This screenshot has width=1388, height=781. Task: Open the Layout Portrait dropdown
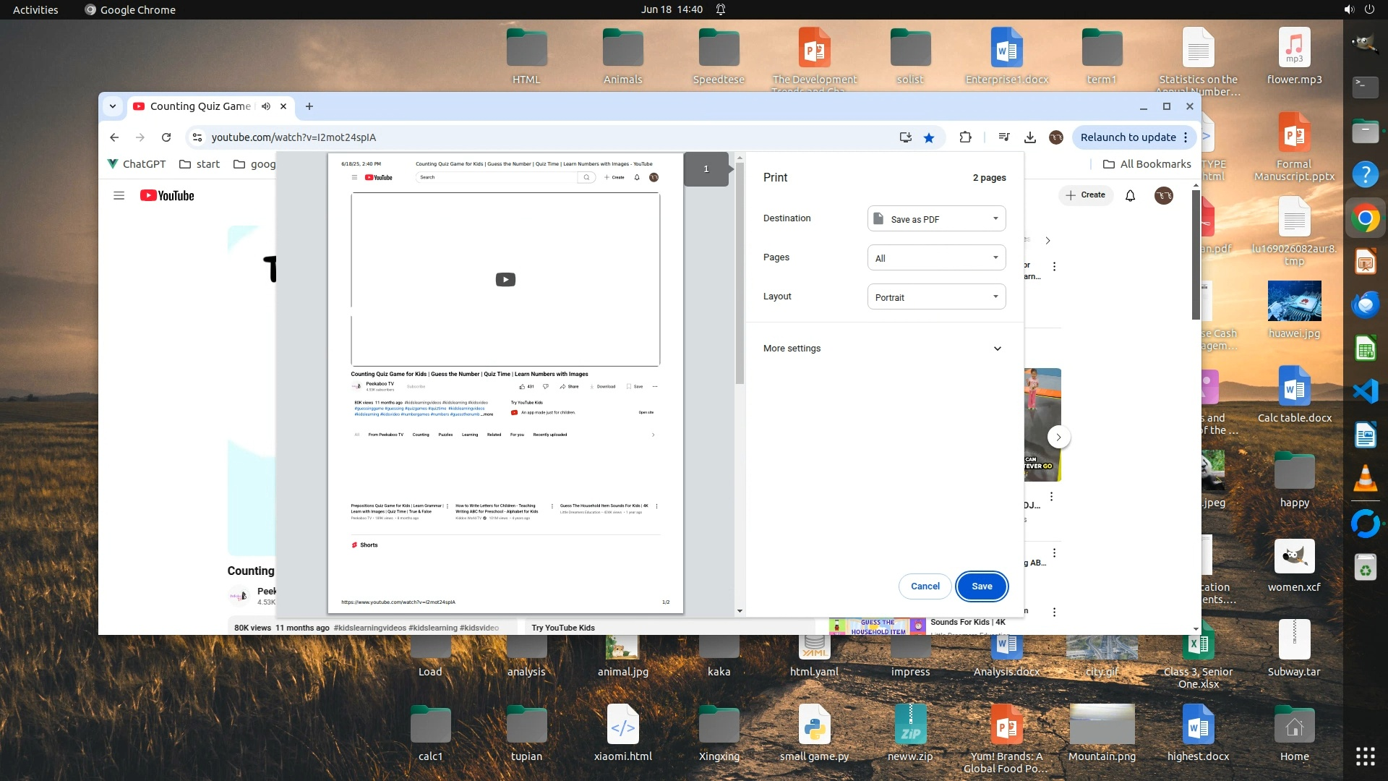pyautogui.click(x=936, y=296)
